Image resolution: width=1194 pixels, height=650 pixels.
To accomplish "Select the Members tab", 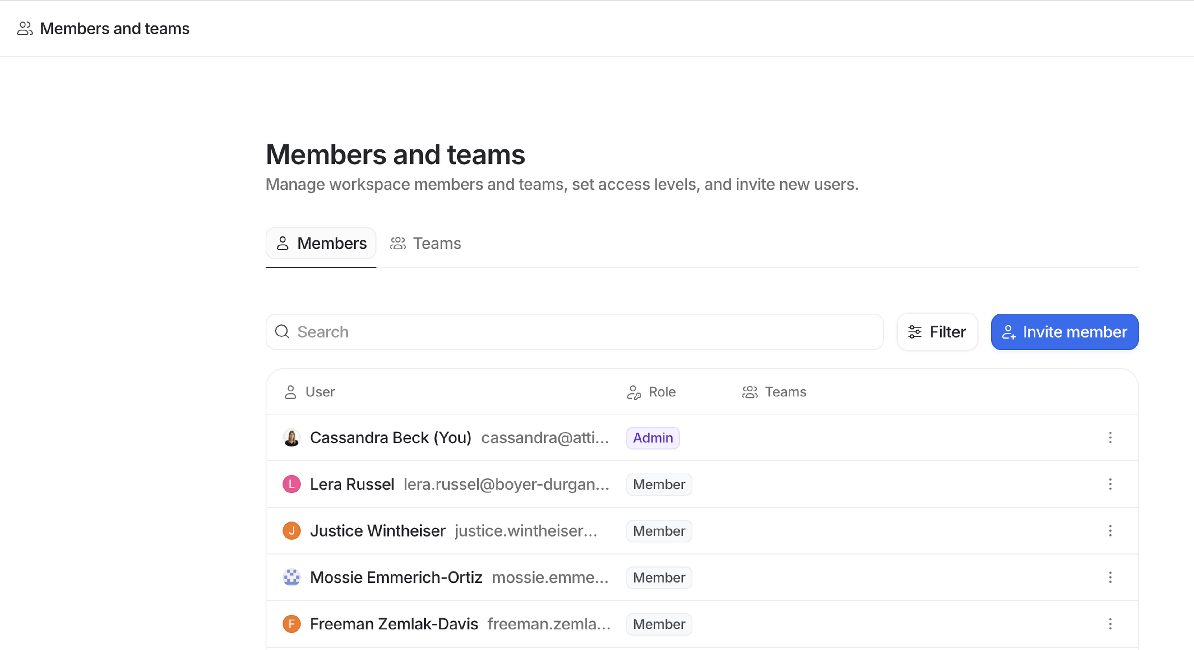I will [x=321, y=243].
